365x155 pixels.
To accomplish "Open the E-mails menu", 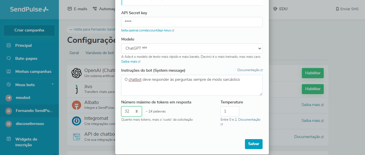I will (x=78, y=9).
